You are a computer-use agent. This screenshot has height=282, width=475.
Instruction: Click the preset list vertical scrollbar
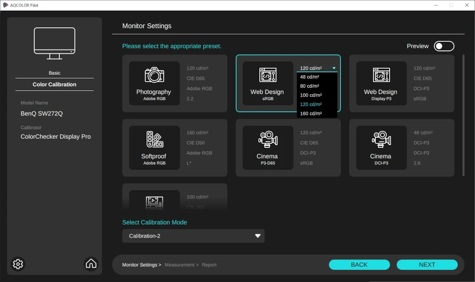[x=463, y=115]
